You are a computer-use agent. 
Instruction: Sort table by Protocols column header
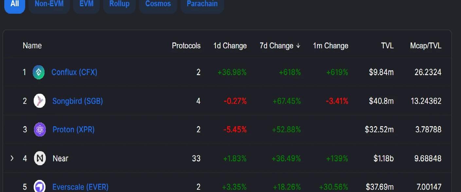[186, 46]
